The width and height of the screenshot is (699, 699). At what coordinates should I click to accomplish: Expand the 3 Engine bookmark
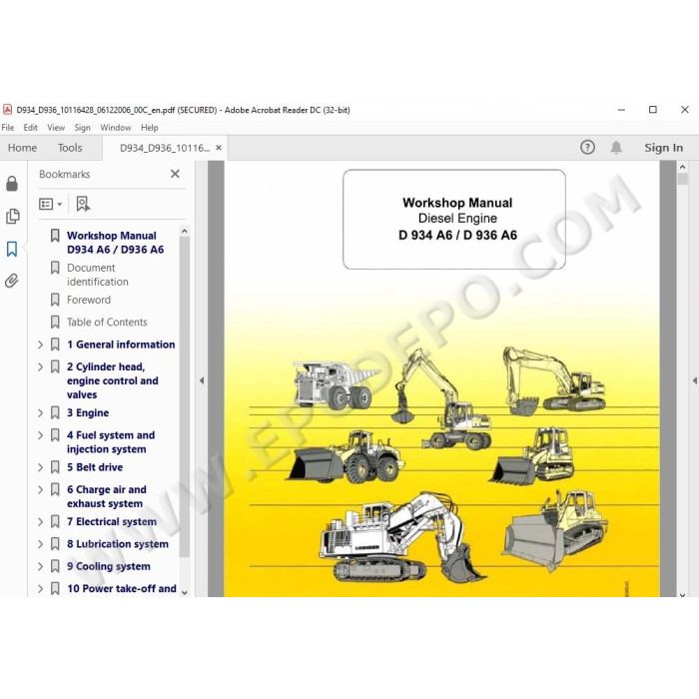tap(40, 413)
